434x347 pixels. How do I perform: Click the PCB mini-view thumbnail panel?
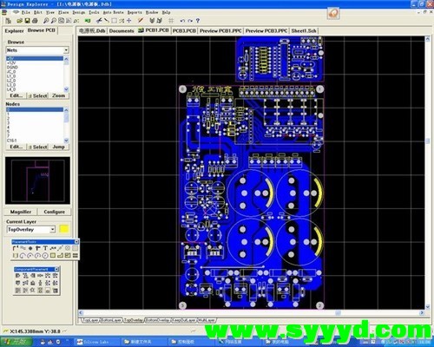pyautogui.click(x=37, y=180)
